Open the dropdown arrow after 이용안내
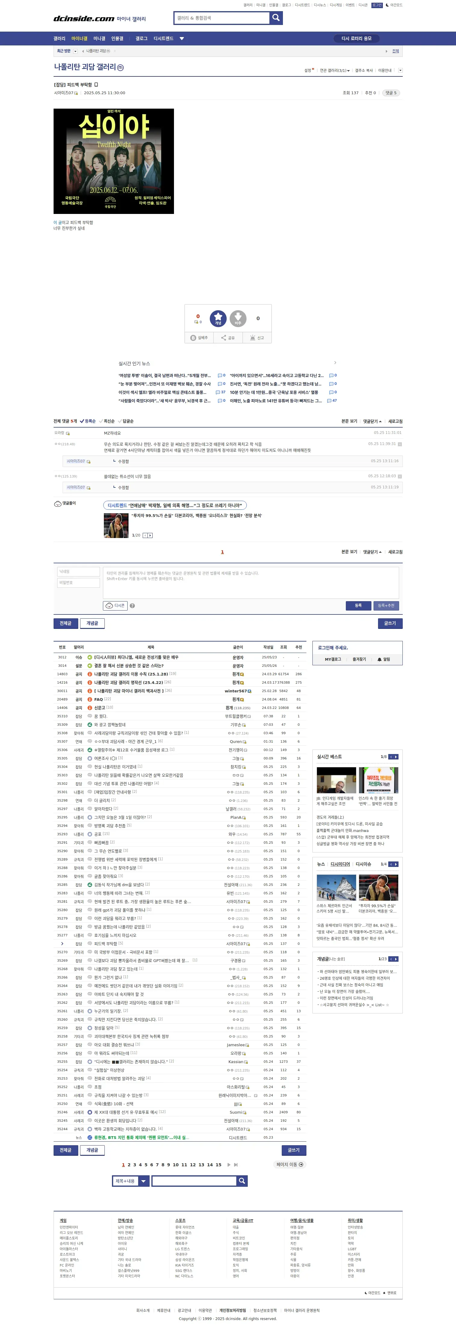This screenshot has width=456, height=1336. 400,70
